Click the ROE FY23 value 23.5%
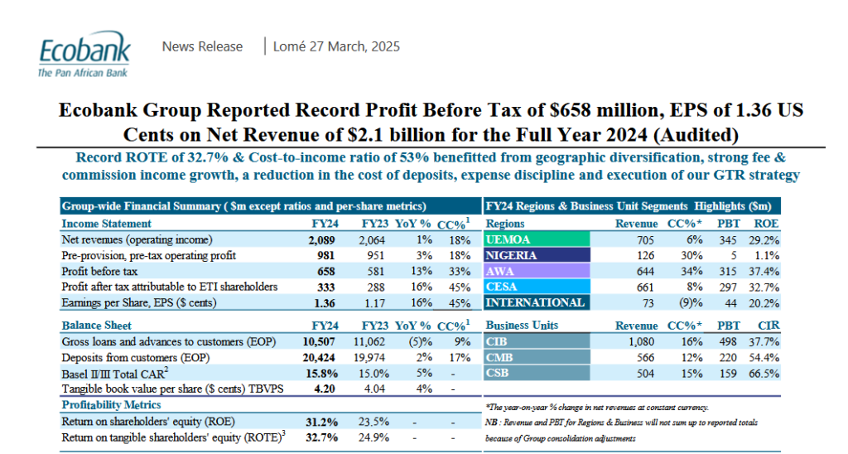The image size is (848, 454). 373,422
